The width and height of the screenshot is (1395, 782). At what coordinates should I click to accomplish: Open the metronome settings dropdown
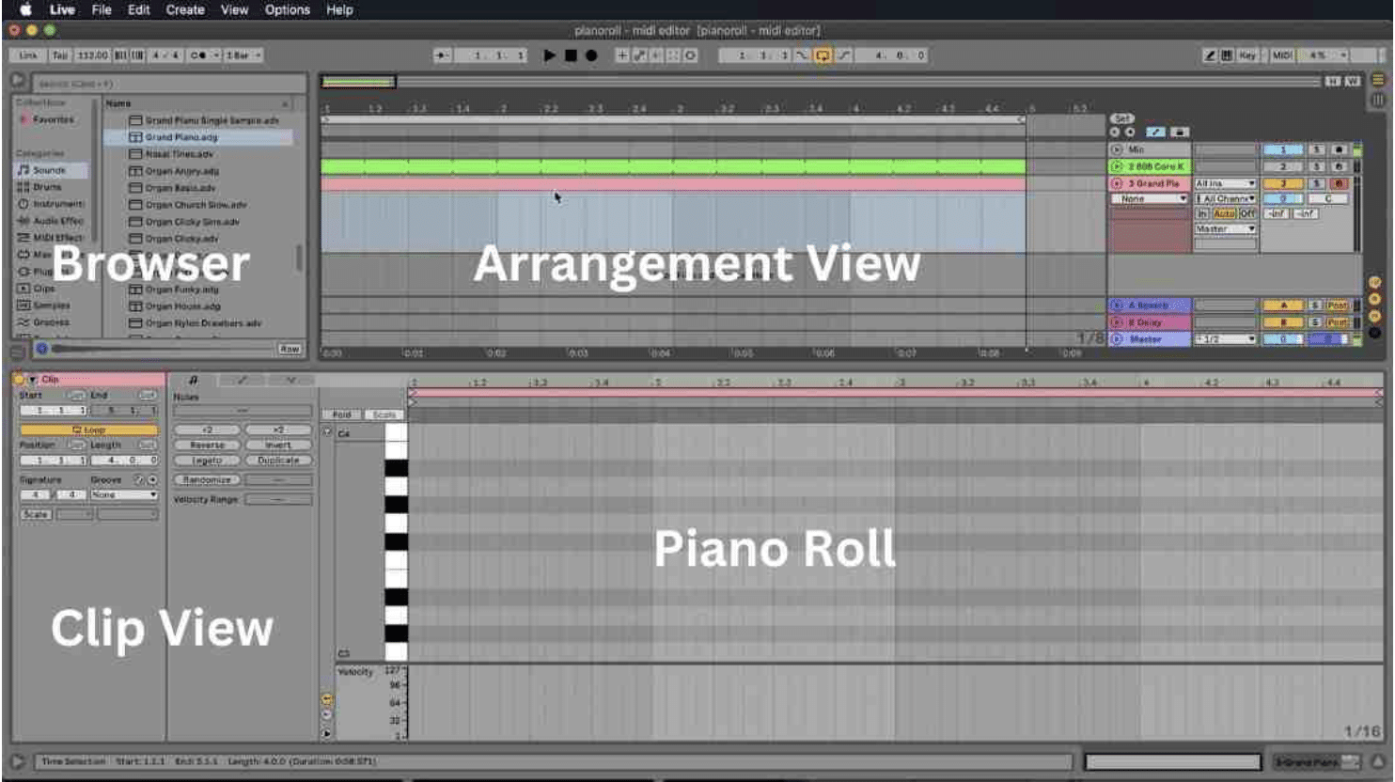pos(216,55)
